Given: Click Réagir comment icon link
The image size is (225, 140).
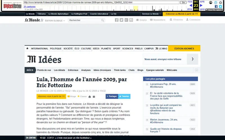Looking at the screenshot, I should (72, 96).
